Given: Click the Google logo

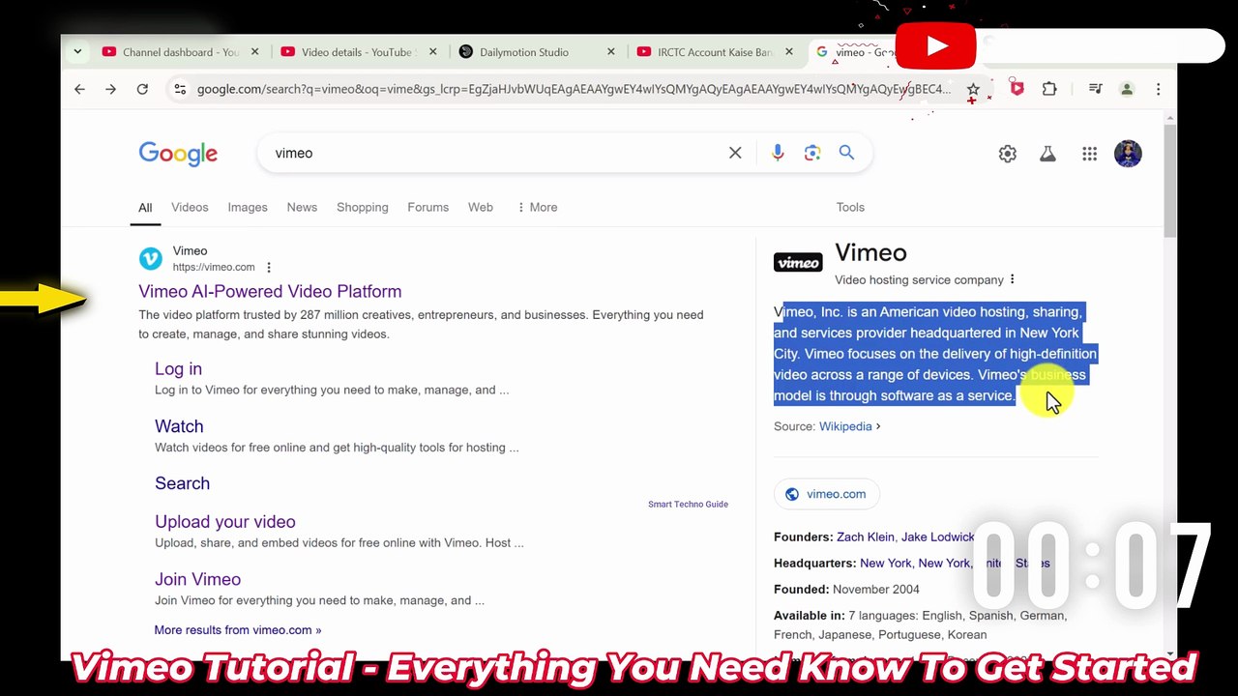Looking at the screenshot, I should pos(178,154).
